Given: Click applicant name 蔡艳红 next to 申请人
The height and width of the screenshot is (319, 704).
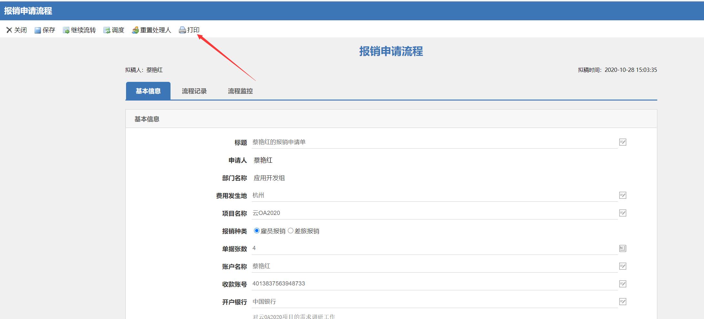Looking at the screenshot, I should [x=263, y=160].
